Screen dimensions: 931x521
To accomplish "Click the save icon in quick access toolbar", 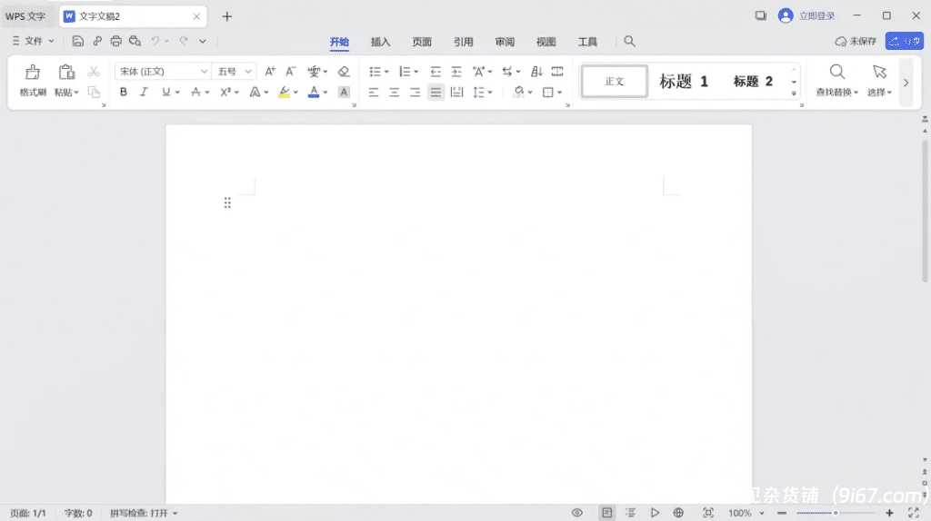I will [78, 41].
